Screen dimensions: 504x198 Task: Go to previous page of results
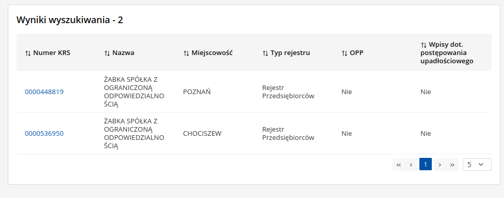click(411, 165)
